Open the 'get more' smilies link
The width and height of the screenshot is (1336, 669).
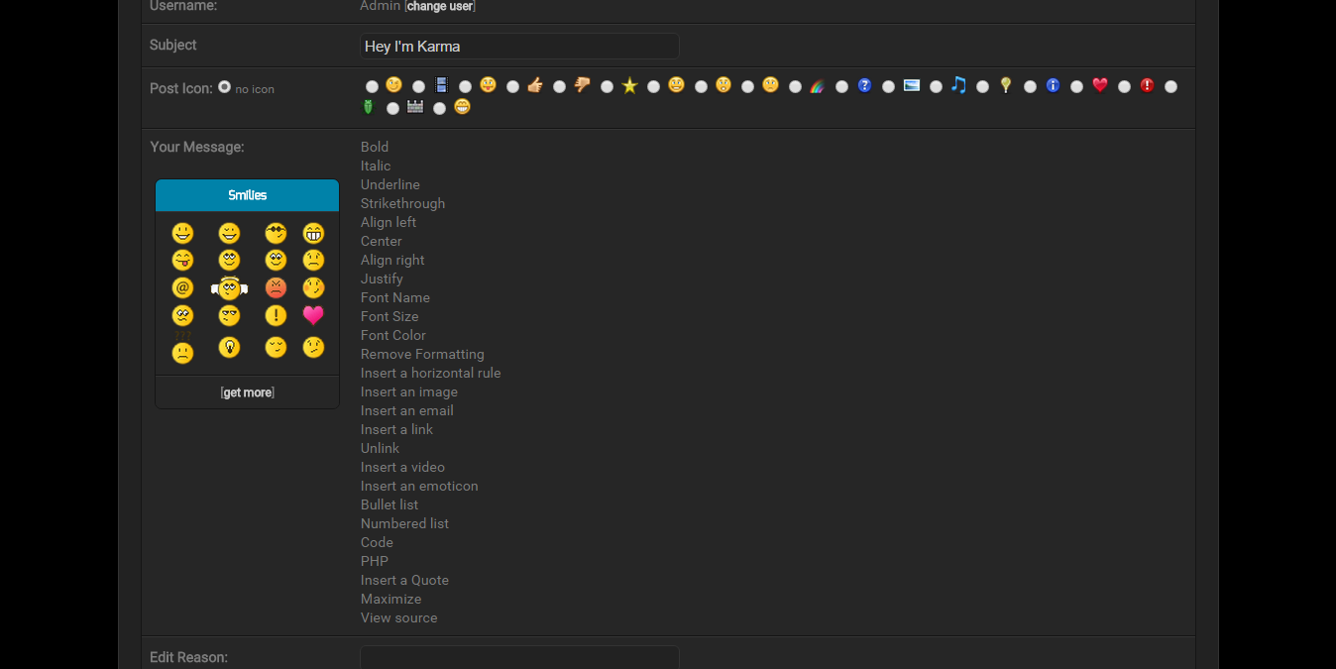point(247,392)
